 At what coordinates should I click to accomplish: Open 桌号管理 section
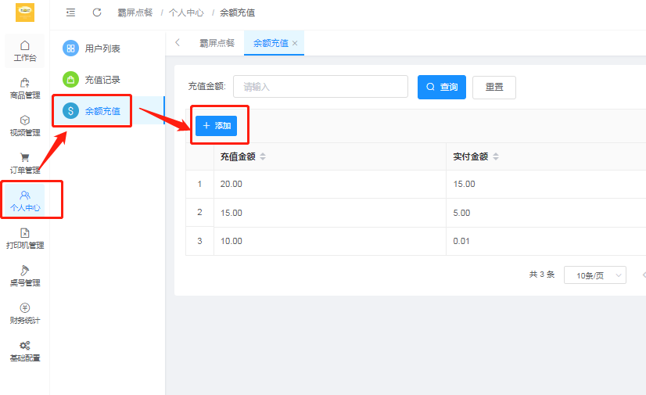[25, 276]
